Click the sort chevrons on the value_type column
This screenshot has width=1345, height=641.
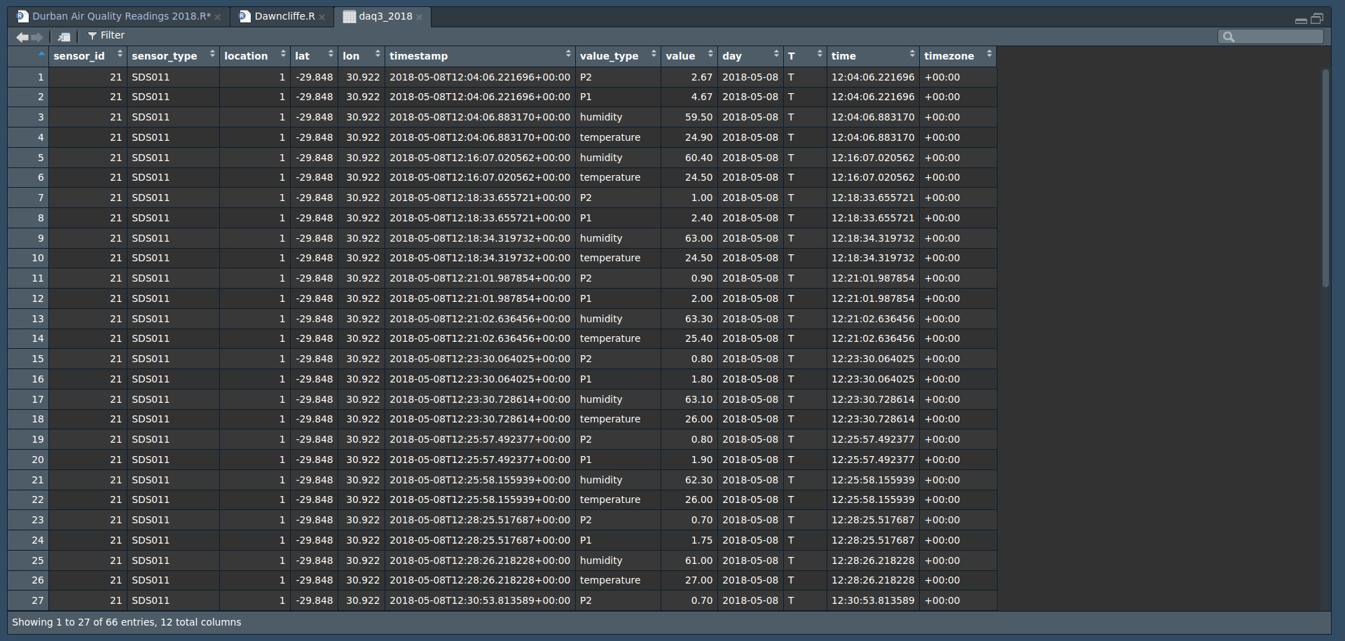pyautogui.click(x=654, y=53)
